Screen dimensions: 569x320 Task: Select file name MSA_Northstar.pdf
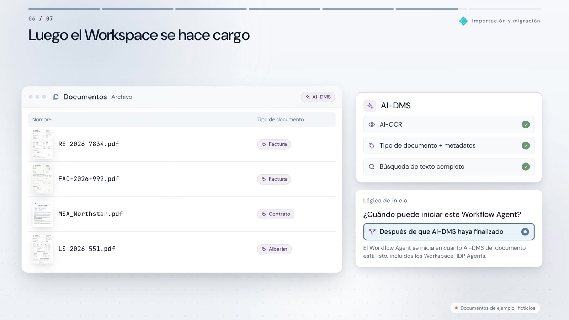(x=91, y=214)
